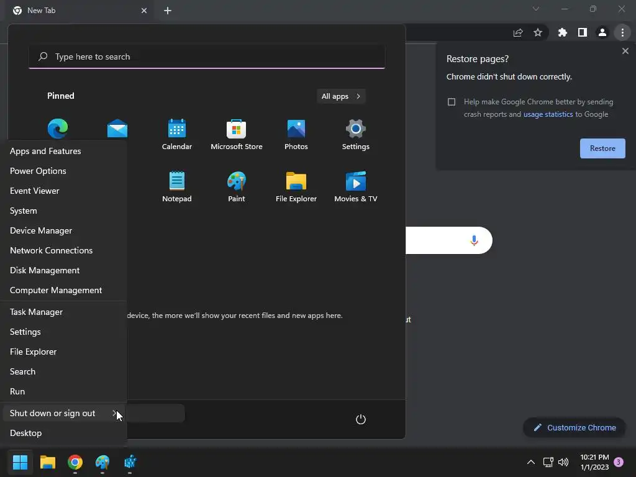Launch Device Manager
636x477 pixels.
pyautogui.click(x=64, y=231)
